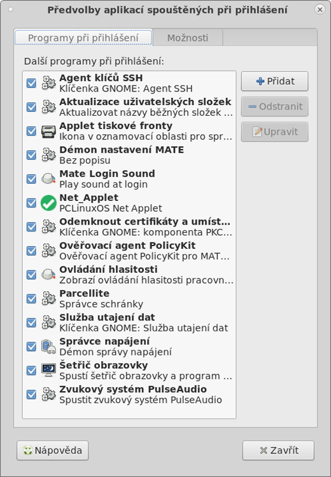Uncheck the Agent klíčů SSH checkbox
The image size is (331, 477).
(31, 83)
